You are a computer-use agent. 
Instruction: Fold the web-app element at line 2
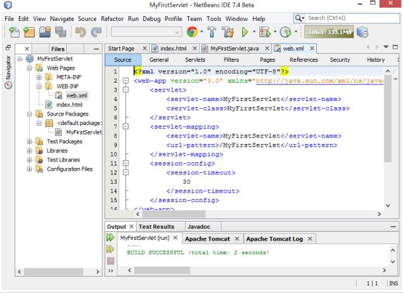[x=126, y=81]
